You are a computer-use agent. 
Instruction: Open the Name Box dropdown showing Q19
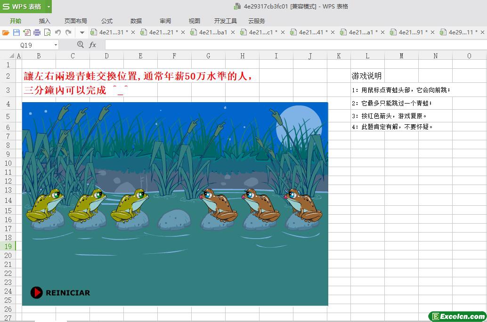[x=56, y=45]
